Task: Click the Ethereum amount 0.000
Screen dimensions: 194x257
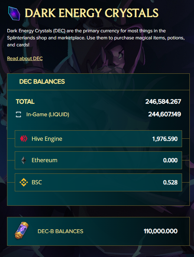Action: click(170, 160)
